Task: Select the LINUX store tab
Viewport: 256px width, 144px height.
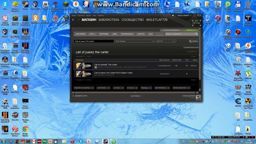Action: (150, 34)
